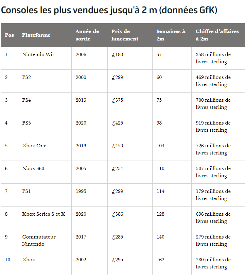
Task: Click the 'Année de sortie' column header
Action: coord(87,35)
